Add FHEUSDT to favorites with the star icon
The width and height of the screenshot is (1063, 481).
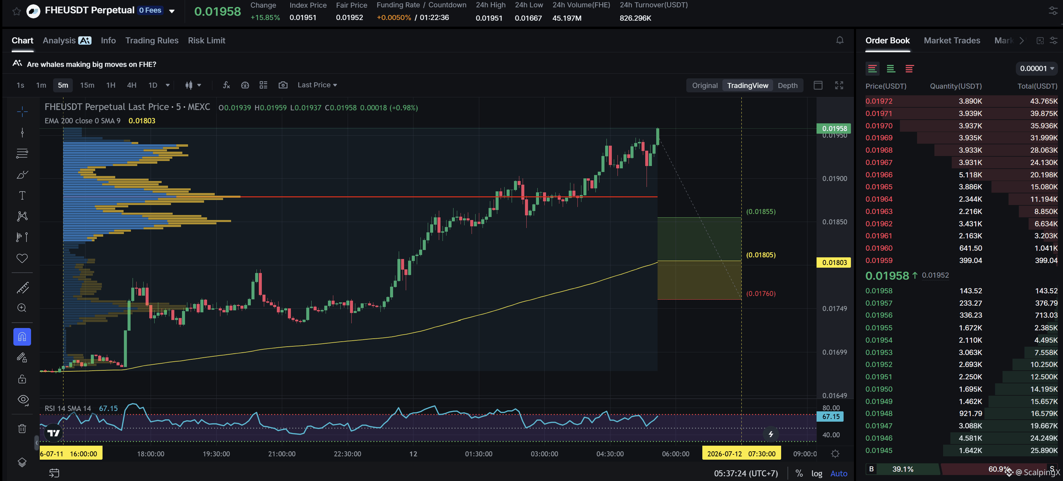[16, 11]
